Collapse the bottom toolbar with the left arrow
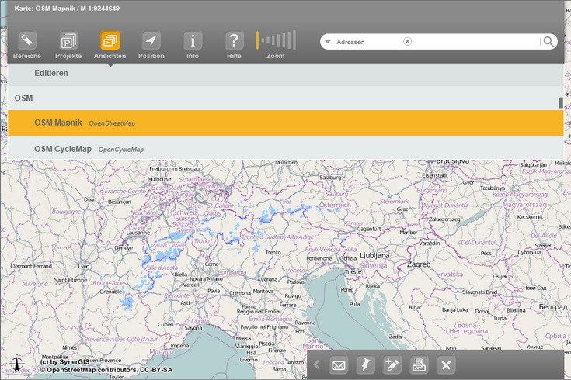The height and width of the screenshot is (380, 571). pos(316,364)
